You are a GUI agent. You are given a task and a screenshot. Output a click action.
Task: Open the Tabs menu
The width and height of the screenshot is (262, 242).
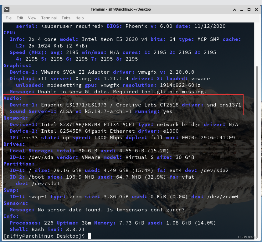click(66, 18)
